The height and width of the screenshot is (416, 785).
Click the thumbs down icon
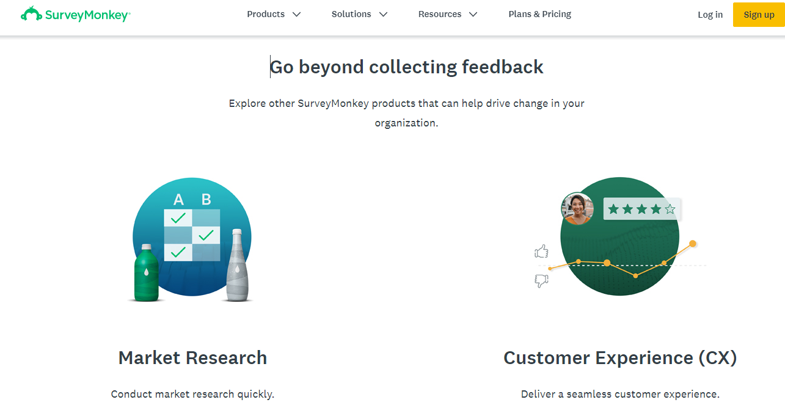coord(541,280)
